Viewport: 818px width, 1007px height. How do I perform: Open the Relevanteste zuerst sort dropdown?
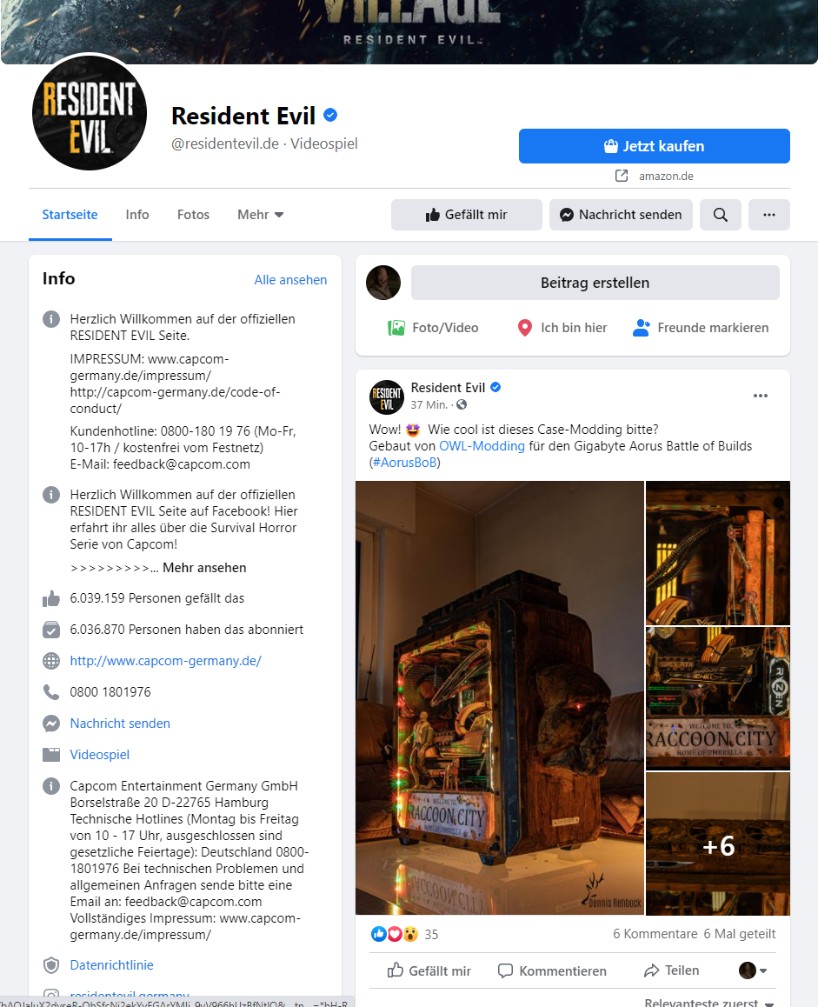point(708,1003)
